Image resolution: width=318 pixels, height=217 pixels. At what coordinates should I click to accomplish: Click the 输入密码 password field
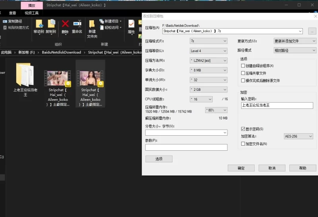pos(277,105)
